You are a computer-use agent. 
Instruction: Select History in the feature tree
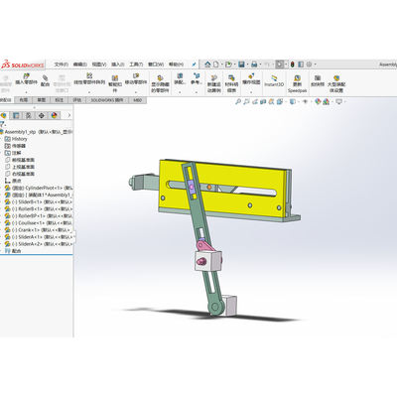click(16, 139)
